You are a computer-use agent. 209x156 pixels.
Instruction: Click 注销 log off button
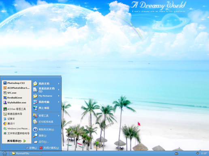31,148
